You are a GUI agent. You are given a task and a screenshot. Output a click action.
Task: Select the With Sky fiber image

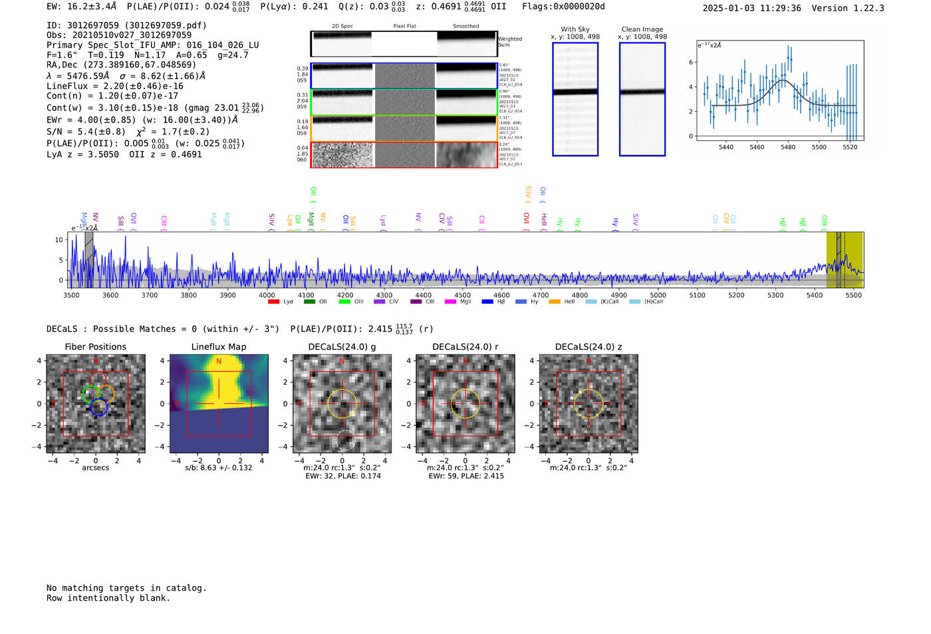pyautogui.click(x=575, y=99)
